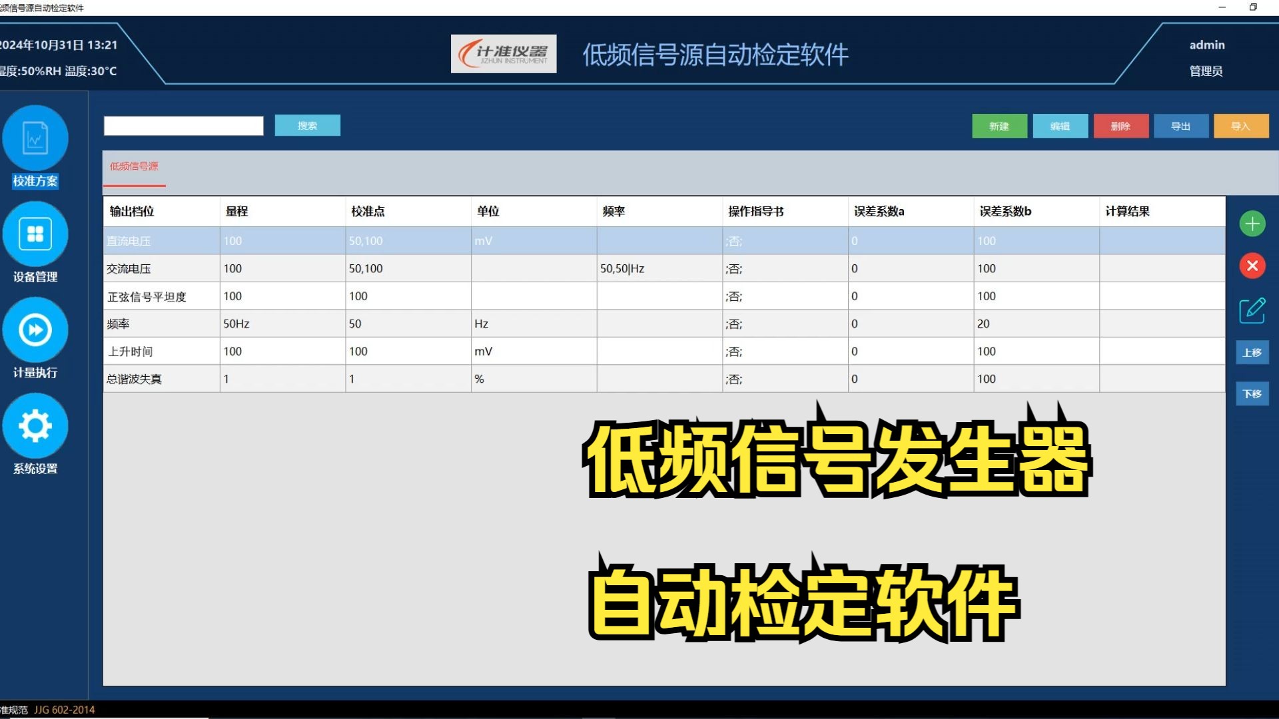Click the 校准点 column header
The height and width of the screenshot is (719, 1279).
408,211
